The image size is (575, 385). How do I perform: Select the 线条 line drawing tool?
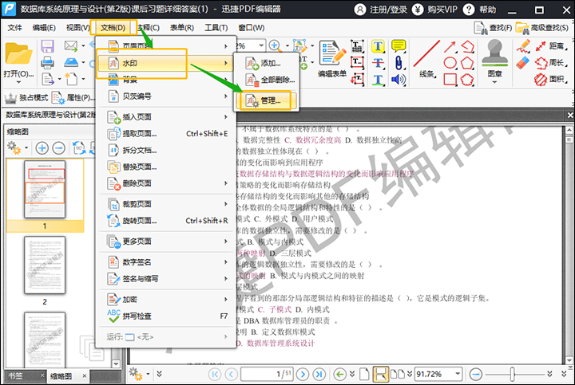[x=426, y=58]
